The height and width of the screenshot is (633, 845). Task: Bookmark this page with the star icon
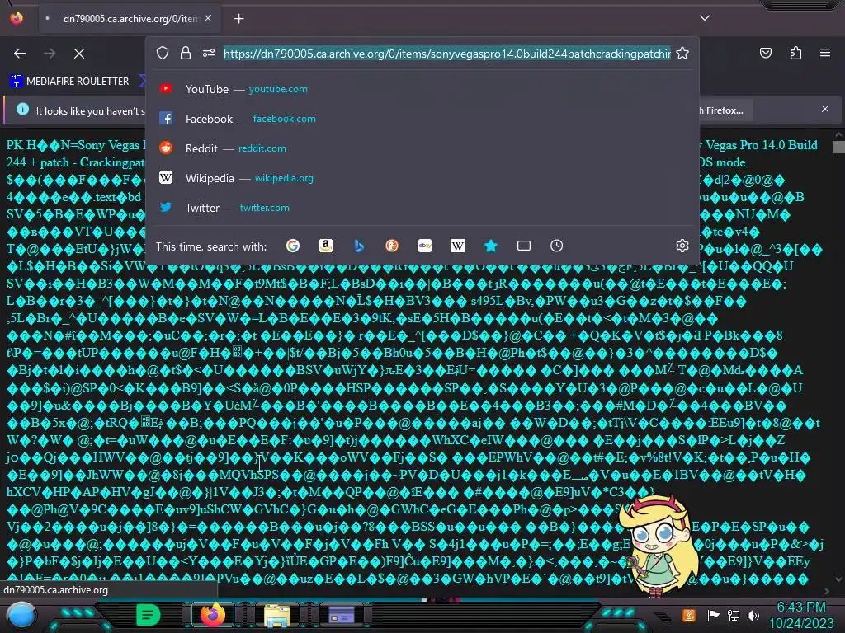coord(682,53)
